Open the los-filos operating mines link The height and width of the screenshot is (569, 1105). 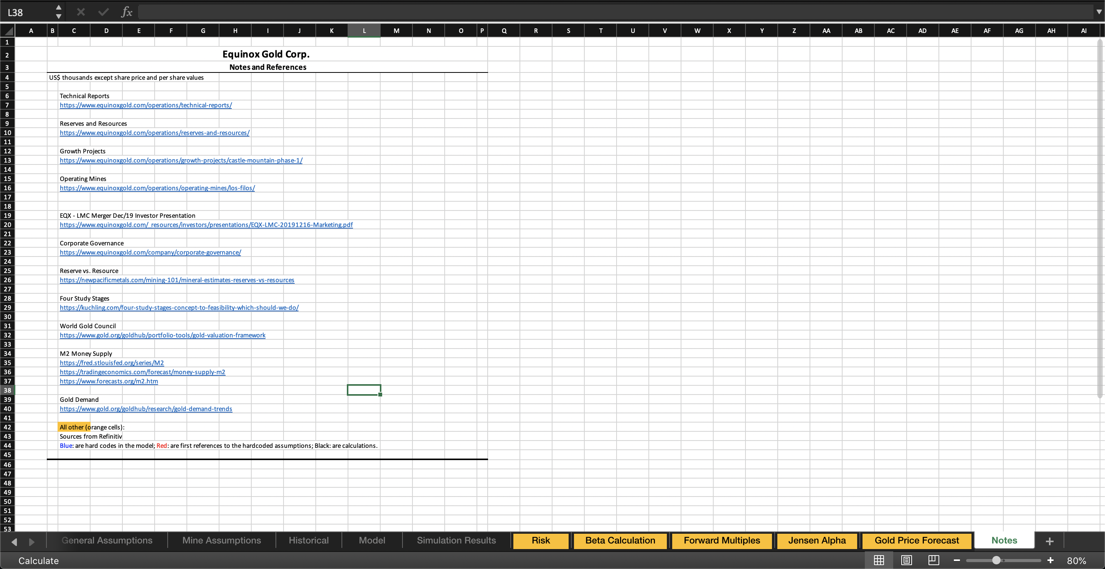coord(157,188)
